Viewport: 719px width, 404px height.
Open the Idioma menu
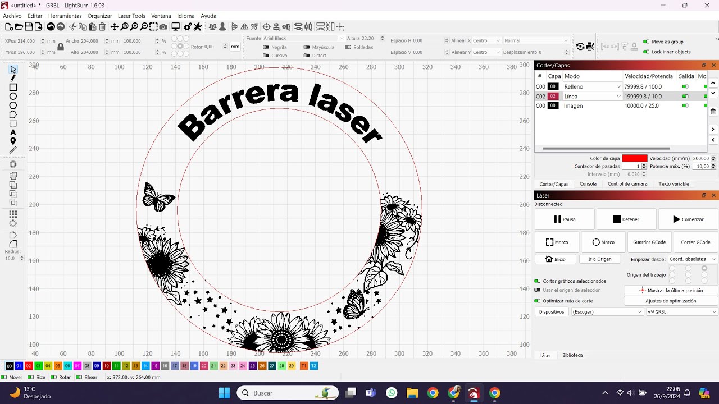coord(185,16)
